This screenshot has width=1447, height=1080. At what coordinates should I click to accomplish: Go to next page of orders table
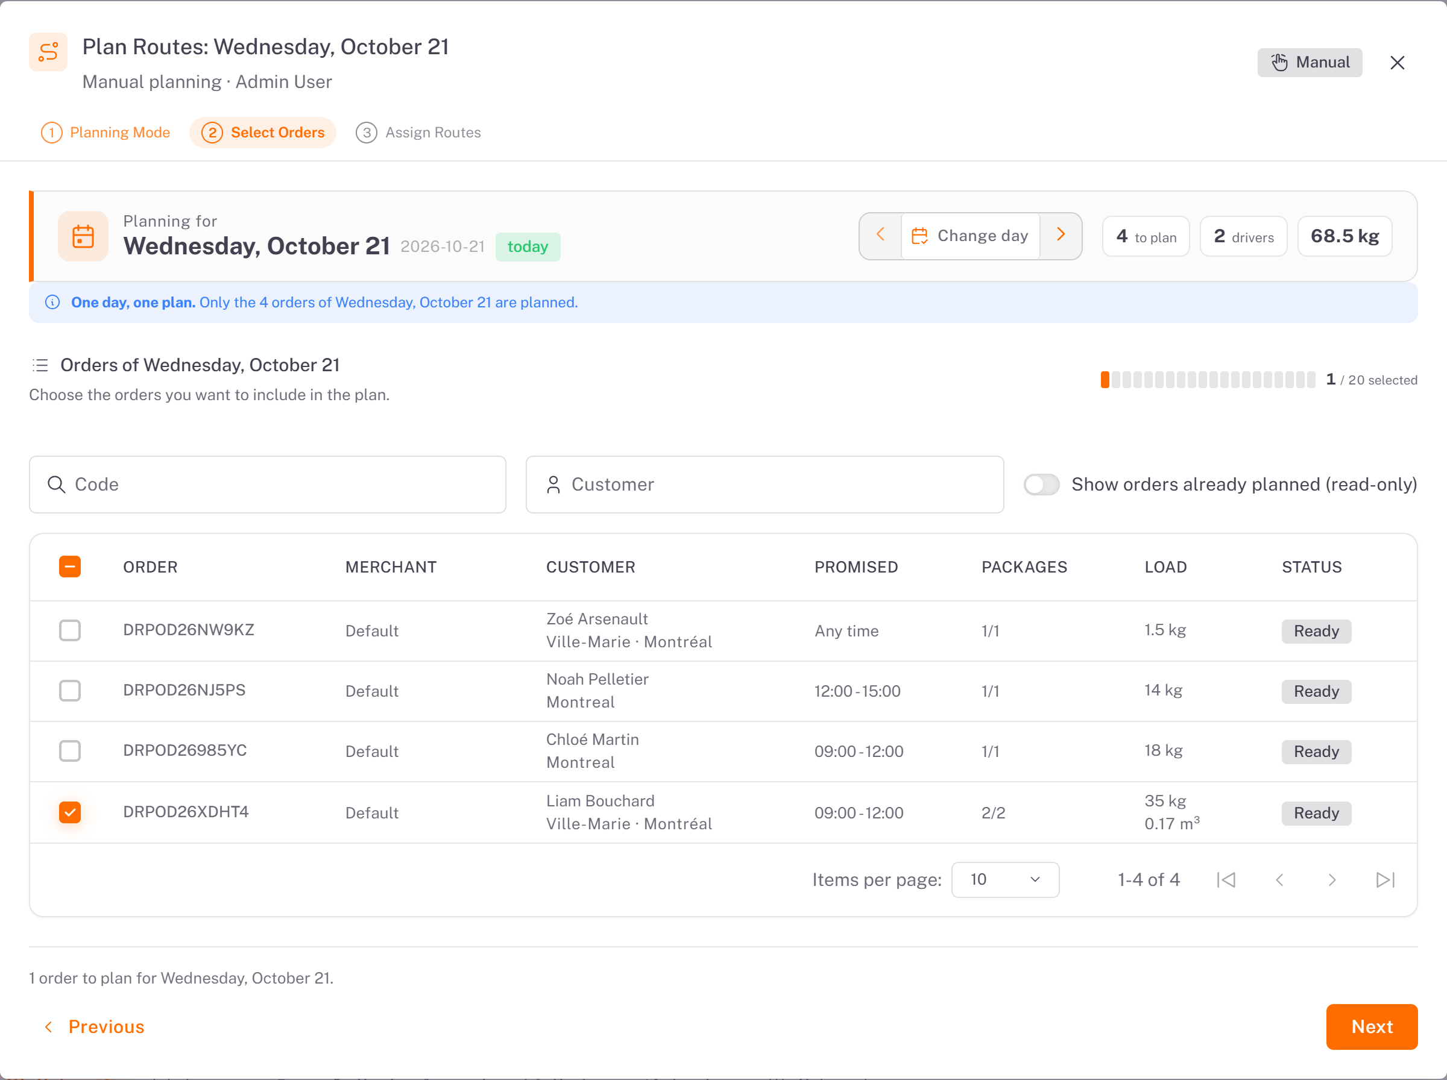(x=1332, y=880)
